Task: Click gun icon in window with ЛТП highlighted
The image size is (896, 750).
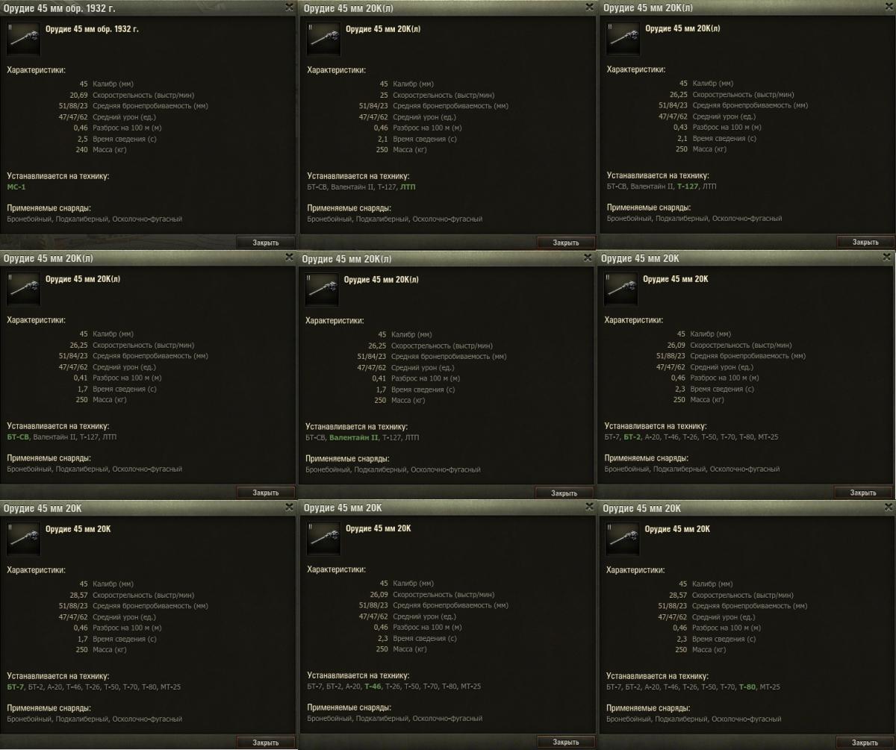Action: coord(323,38)
